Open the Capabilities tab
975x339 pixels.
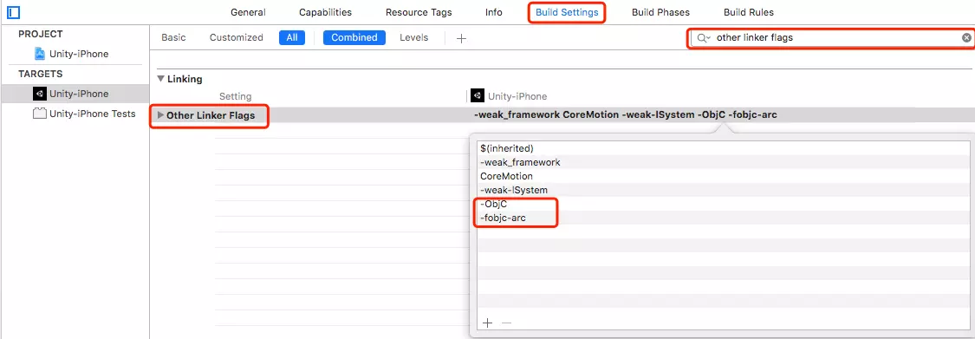pyautogui.click(x=325, y=12)
